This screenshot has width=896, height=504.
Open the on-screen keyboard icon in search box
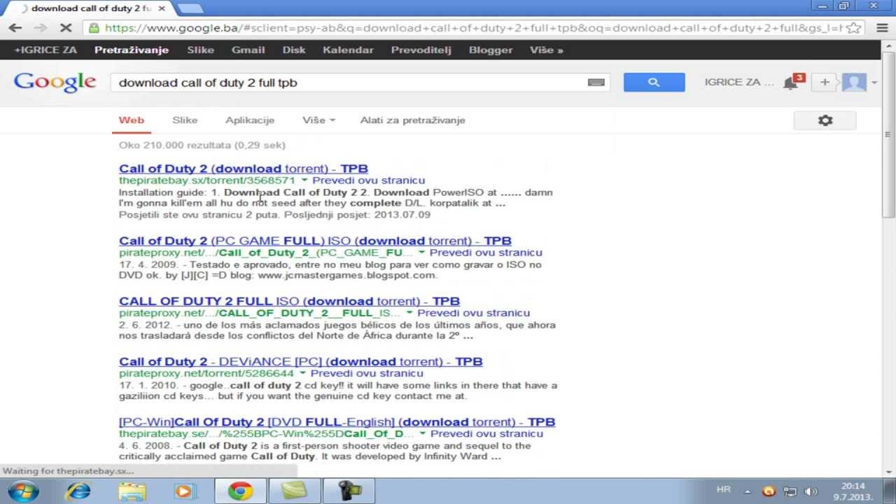tap(596, 82)
